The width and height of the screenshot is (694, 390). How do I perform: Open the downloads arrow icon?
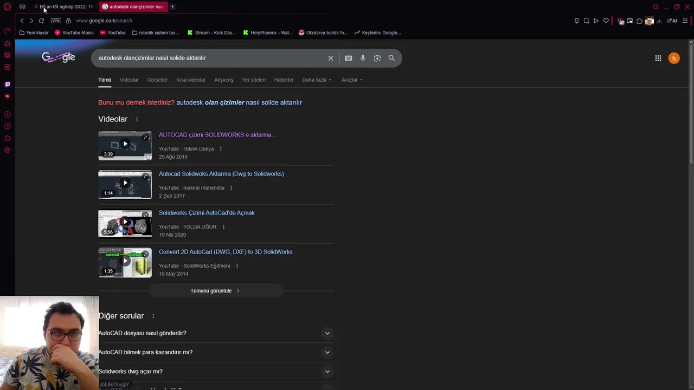(659, 21)
